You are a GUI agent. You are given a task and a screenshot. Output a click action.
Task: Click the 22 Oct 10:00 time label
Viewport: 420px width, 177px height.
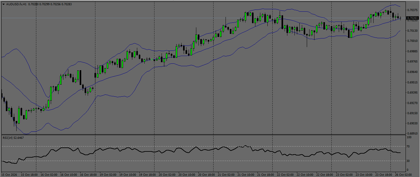point(305,175)
